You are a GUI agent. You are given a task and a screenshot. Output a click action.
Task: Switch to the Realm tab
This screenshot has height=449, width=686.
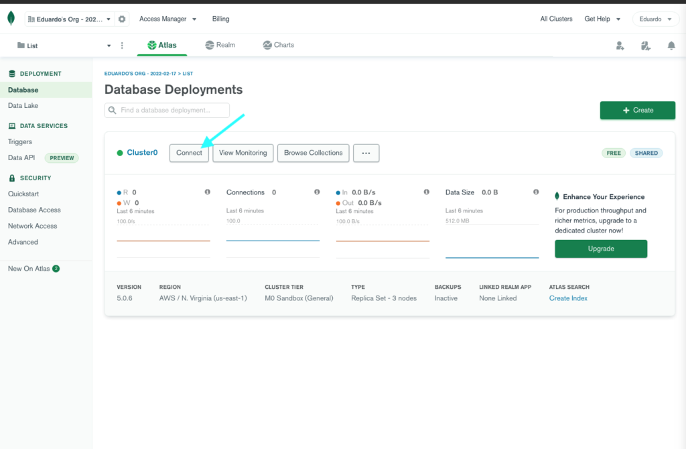220,45
